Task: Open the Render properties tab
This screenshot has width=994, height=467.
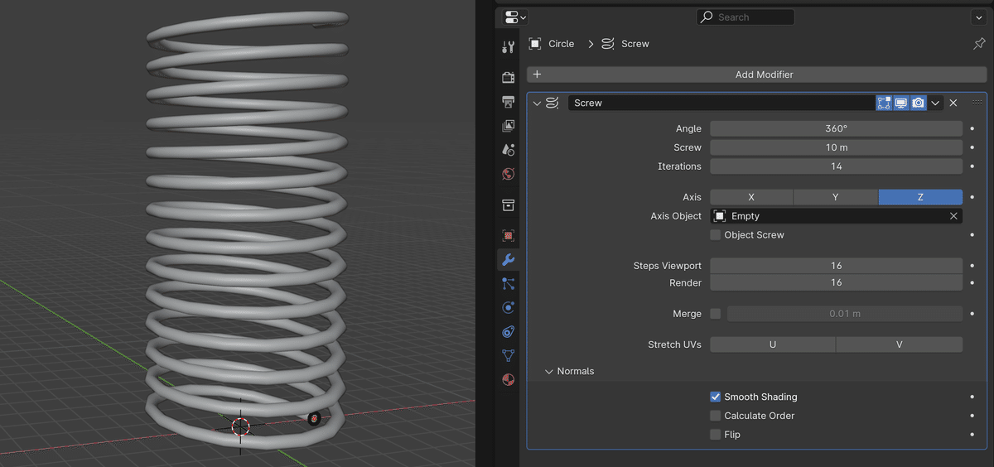Action: coord(509,77)
